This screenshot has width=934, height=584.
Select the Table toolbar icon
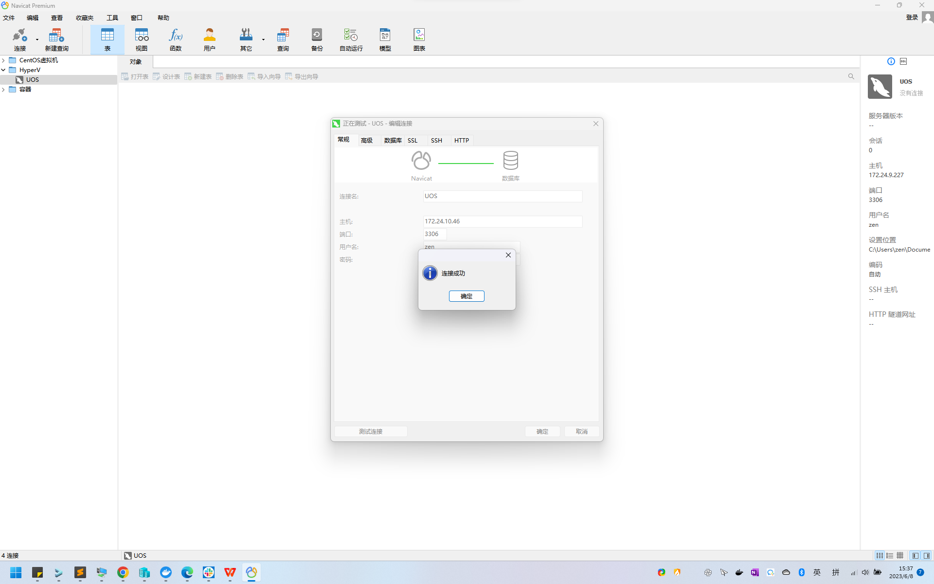click(107, 39)
